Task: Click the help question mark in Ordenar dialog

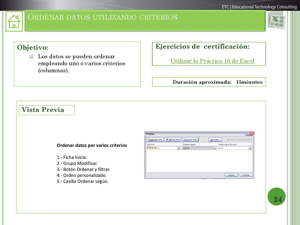Action: (247, 134)
